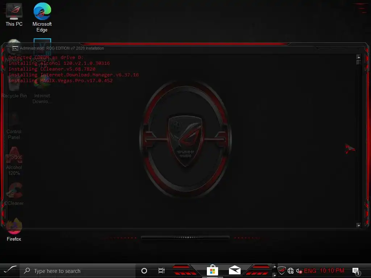Click the taskbar up arrow beside tray
Screen dimensions: 371x278
pyautogui.click(x=275, y=266)
